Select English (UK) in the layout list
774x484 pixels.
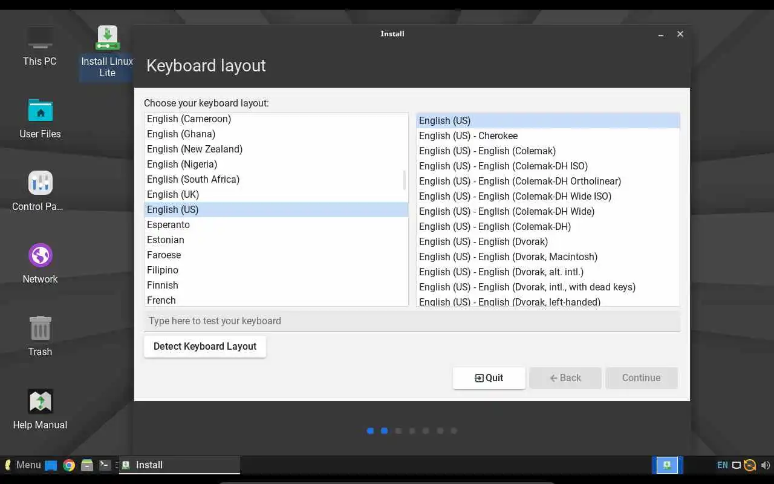(276, 194)
